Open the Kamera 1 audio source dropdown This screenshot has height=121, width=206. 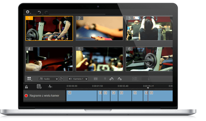click(78, 79)
